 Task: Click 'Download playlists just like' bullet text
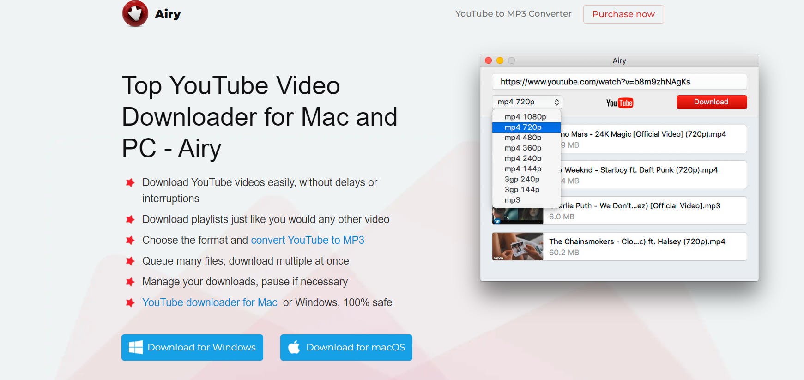[266, 219]
